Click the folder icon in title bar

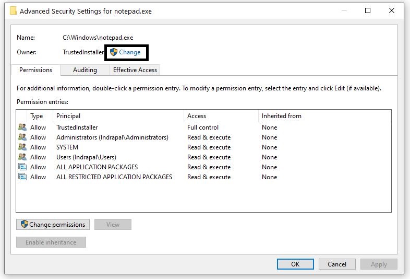[x=13, y=11]
